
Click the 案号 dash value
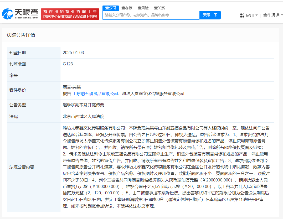pos(64,76)
